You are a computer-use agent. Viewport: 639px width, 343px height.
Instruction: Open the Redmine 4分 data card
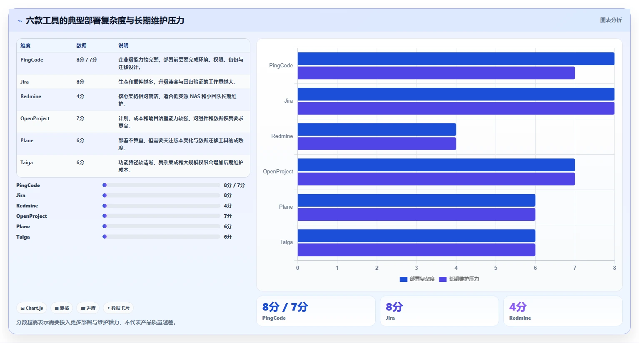[563, 311]
